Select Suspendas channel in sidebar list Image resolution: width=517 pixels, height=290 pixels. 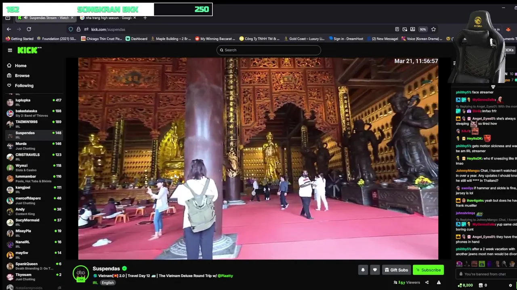pos(34,135)
